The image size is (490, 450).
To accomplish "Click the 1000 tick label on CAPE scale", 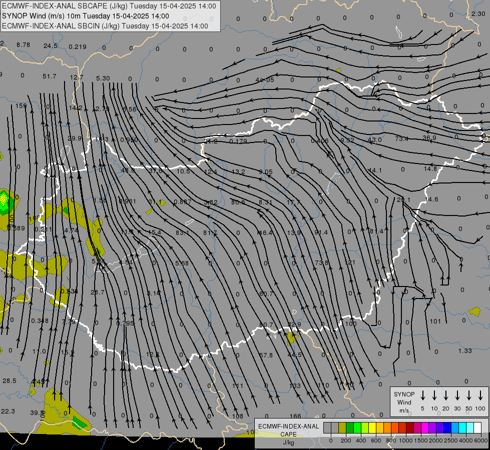I will [405, 440].
